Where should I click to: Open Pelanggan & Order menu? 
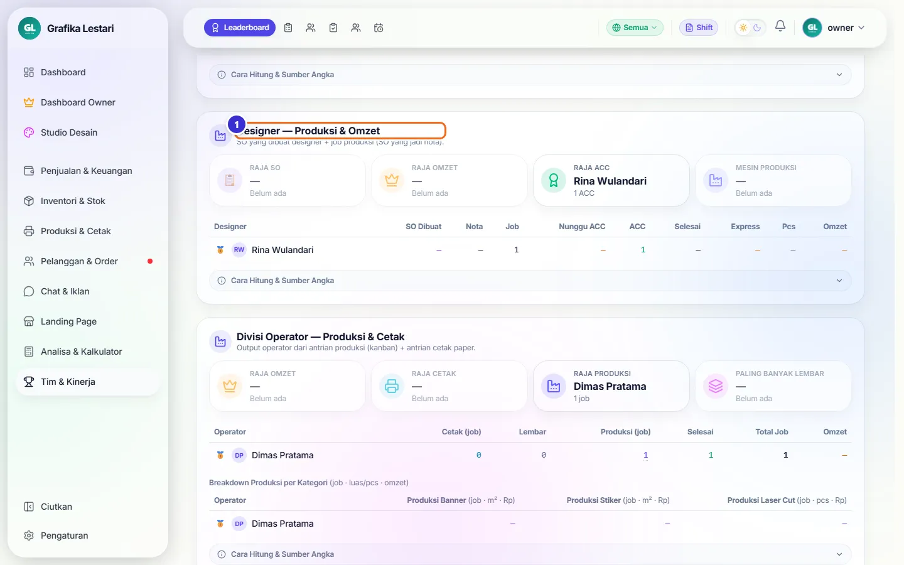coord(88,261)
